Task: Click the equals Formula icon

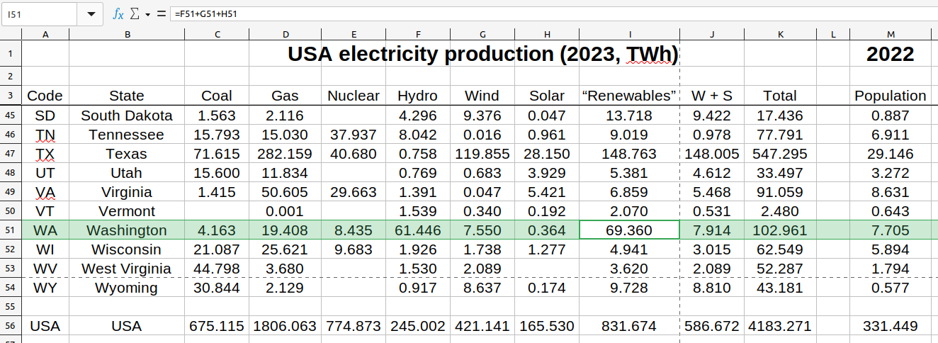Action: [x=161, y=14]
